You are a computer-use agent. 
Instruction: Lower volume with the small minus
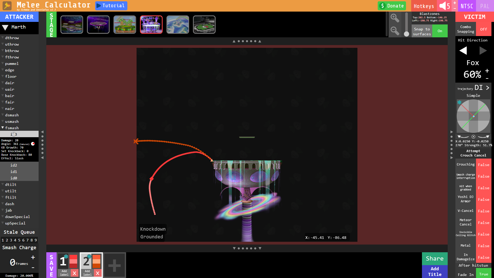pos(455,8)
